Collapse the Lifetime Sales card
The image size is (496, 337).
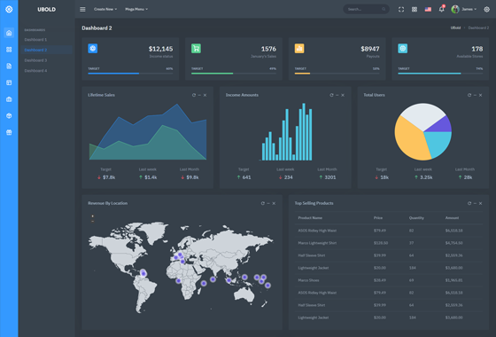pyautogui.click(x=199, y=95)
